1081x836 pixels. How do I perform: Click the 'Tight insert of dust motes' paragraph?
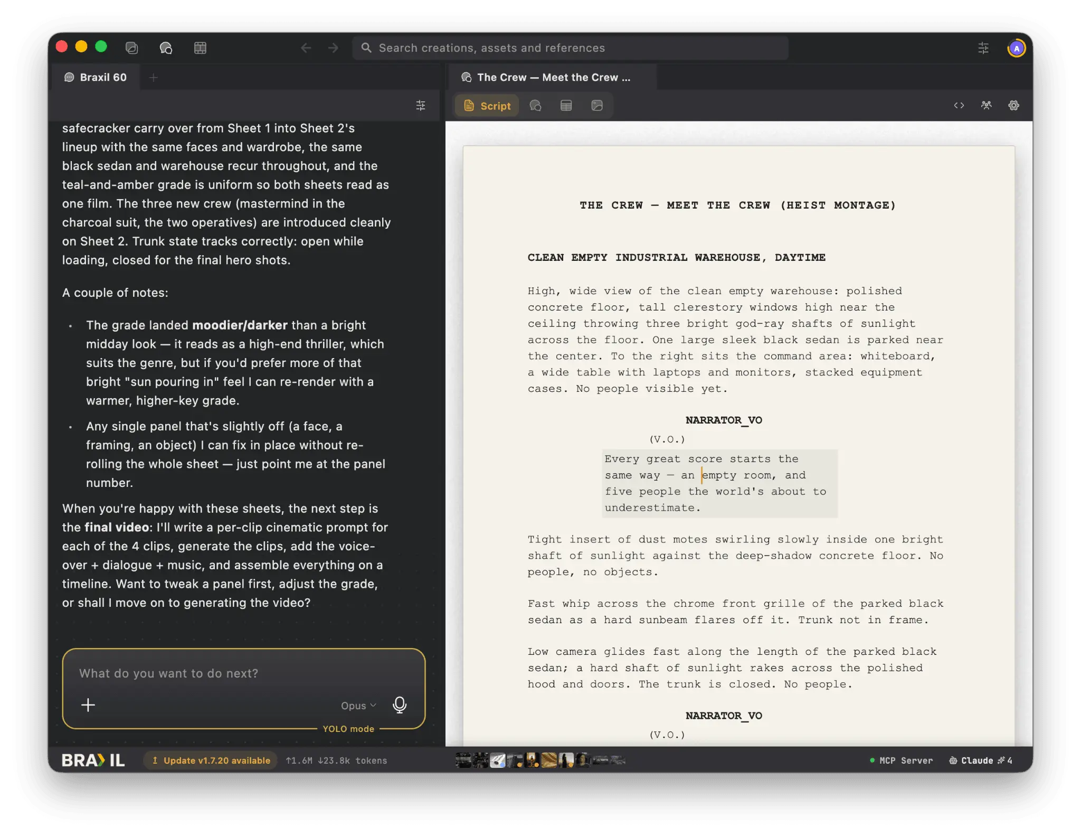coord(735,556)
